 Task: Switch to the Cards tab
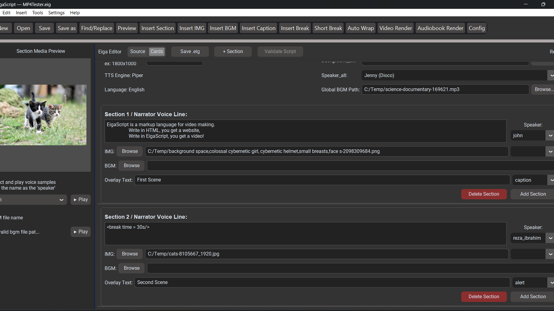point(157,51)
